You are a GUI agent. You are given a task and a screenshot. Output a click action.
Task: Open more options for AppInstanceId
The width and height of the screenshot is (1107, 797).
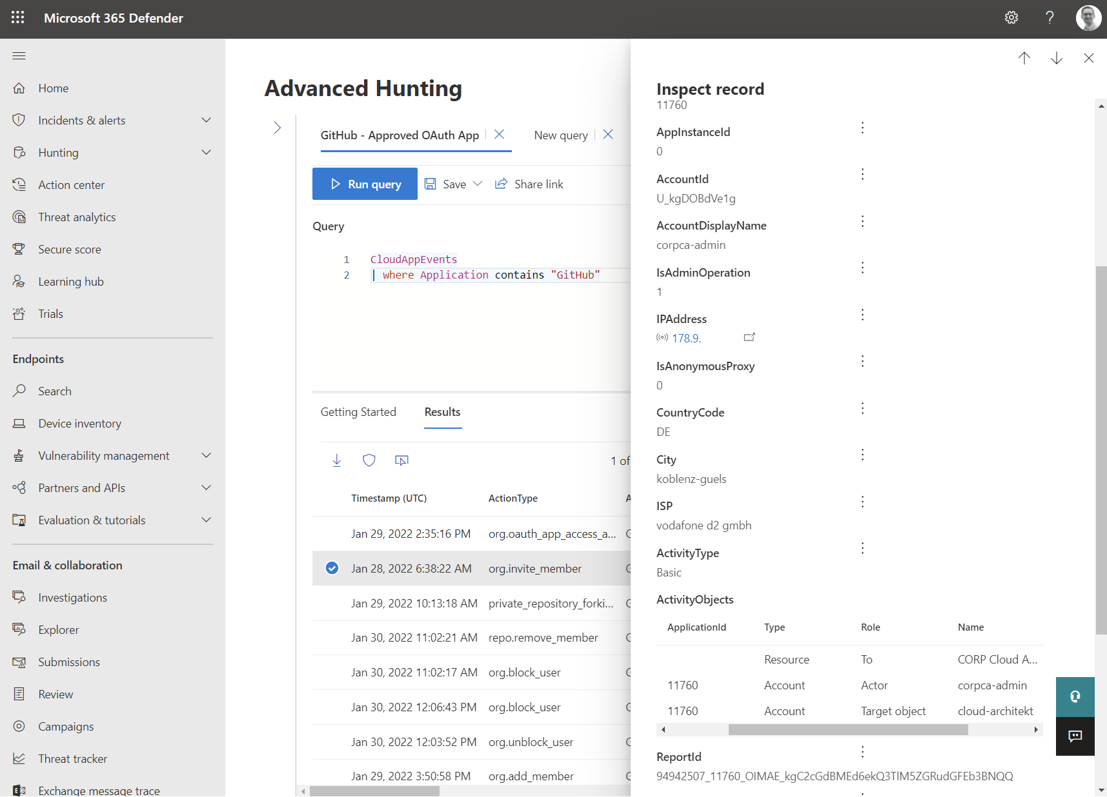[862, 128]
